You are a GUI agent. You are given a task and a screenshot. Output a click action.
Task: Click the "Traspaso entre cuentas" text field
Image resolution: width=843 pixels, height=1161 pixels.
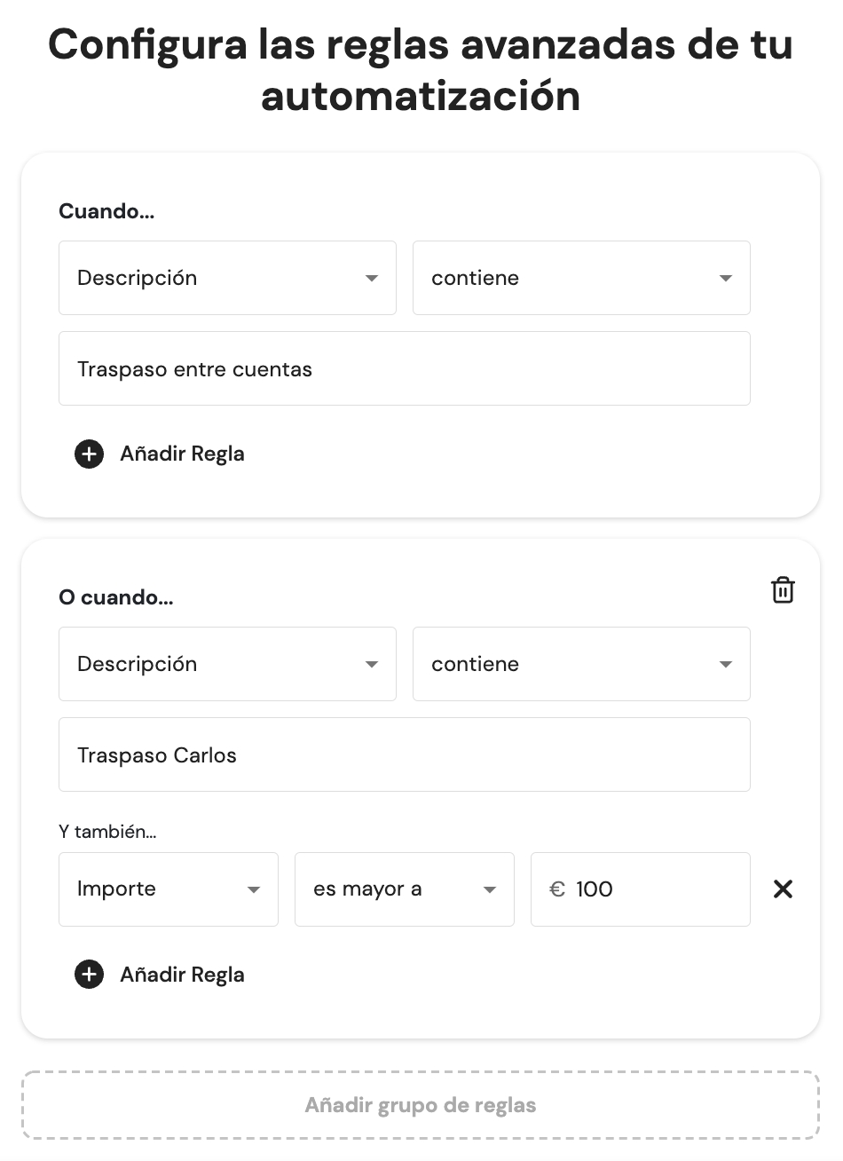(x=404, y=369)
